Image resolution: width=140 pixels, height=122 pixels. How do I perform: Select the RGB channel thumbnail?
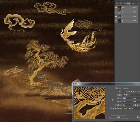coord(119,7)
